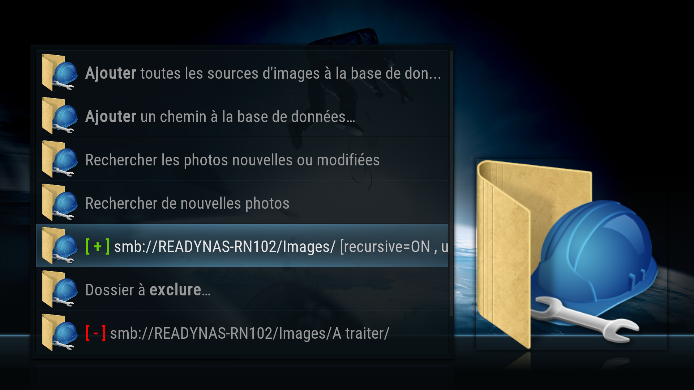Click folder icon beside Rechercher les photos nouvelles
Image resolution: width=694 pixels, height=390 pixels.
tap(60, 159)
